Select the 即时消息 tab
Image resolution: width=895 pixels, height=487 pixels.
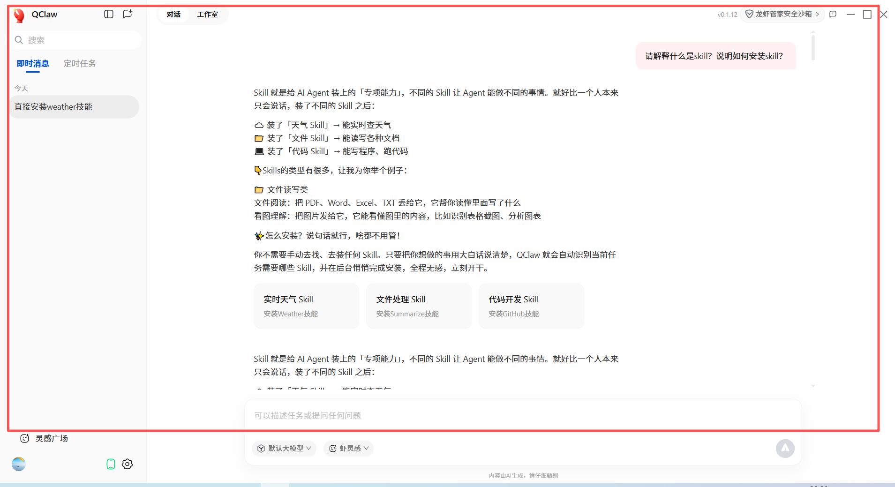tap(33, 63)
